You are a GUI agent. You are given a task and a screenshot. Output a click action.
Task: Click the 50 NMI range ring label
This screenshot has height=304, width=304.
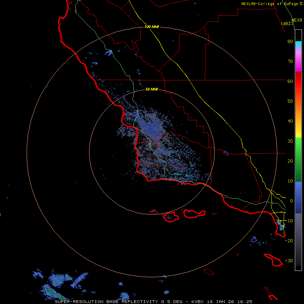(x=152, y=89)
